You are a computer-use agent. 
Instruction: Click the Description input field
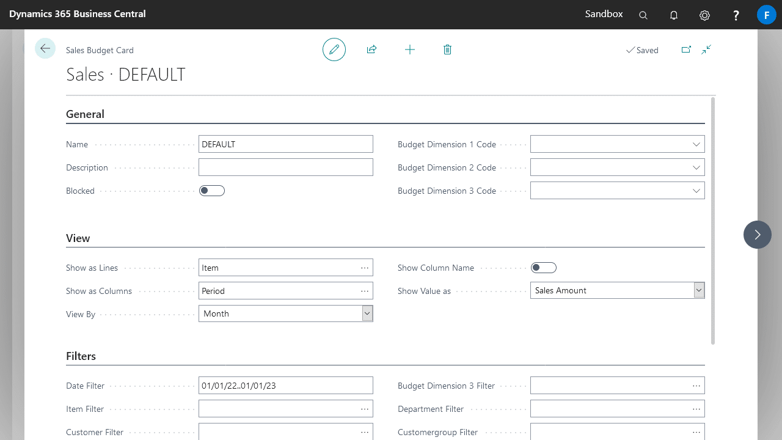(285, 167)
